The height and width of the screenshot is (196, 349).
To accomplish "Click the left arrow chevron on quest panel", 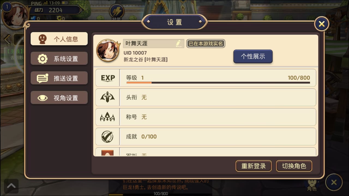I will 7,40.
